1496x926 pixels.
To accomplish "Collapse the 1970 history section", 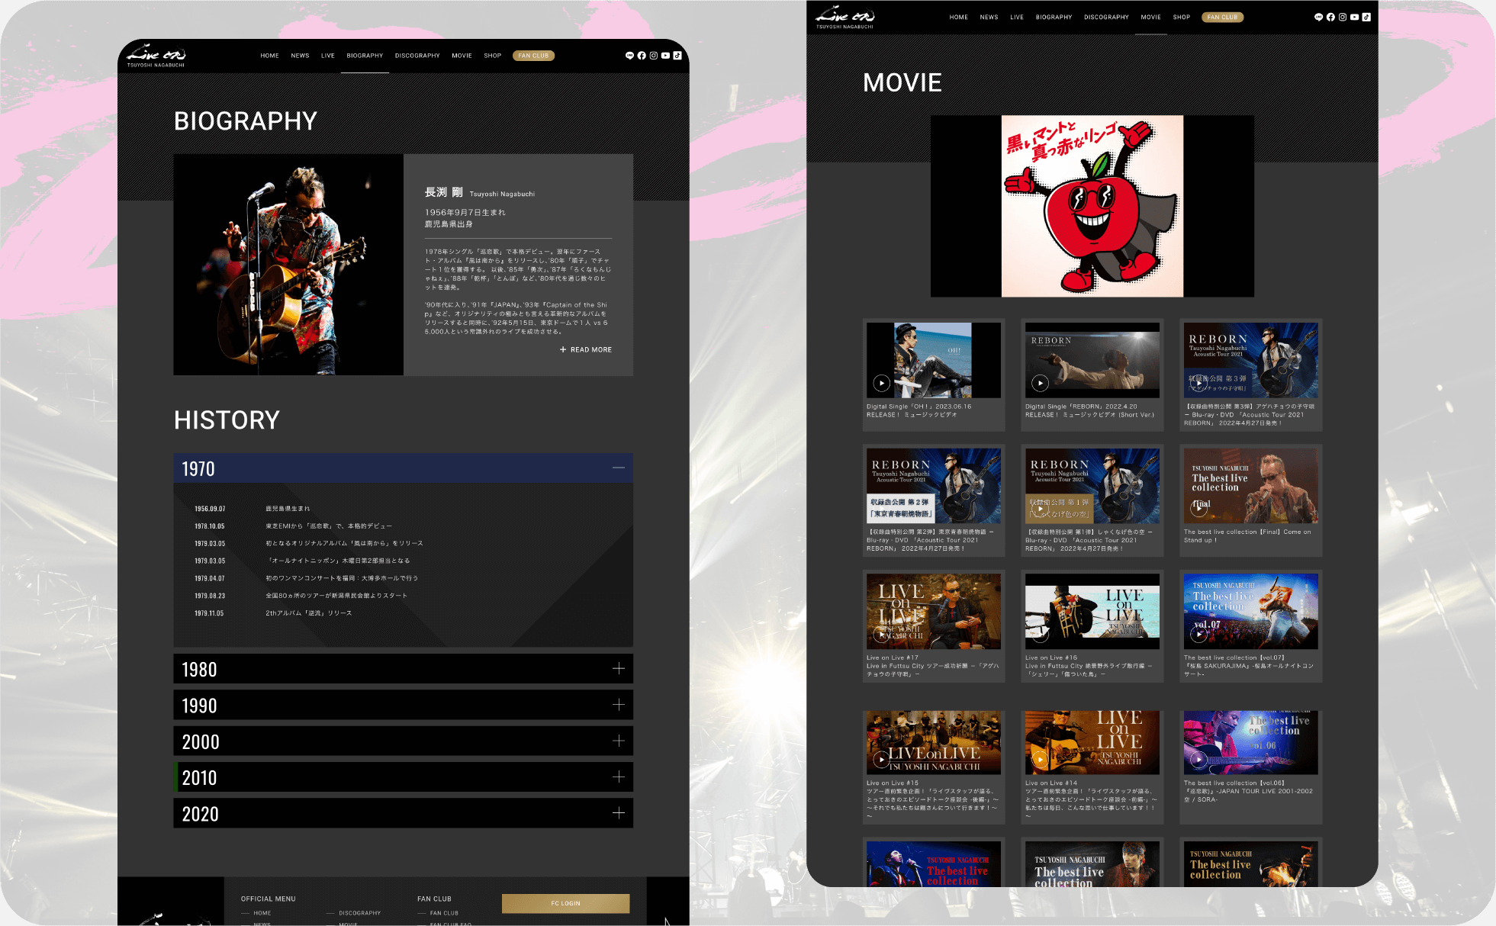I will click(x=618, y=468).
